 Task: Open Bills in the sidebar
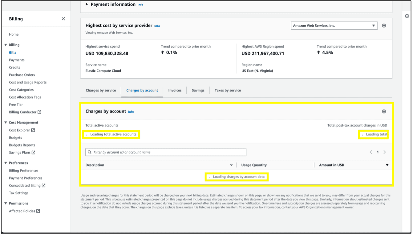coord(13,53)
